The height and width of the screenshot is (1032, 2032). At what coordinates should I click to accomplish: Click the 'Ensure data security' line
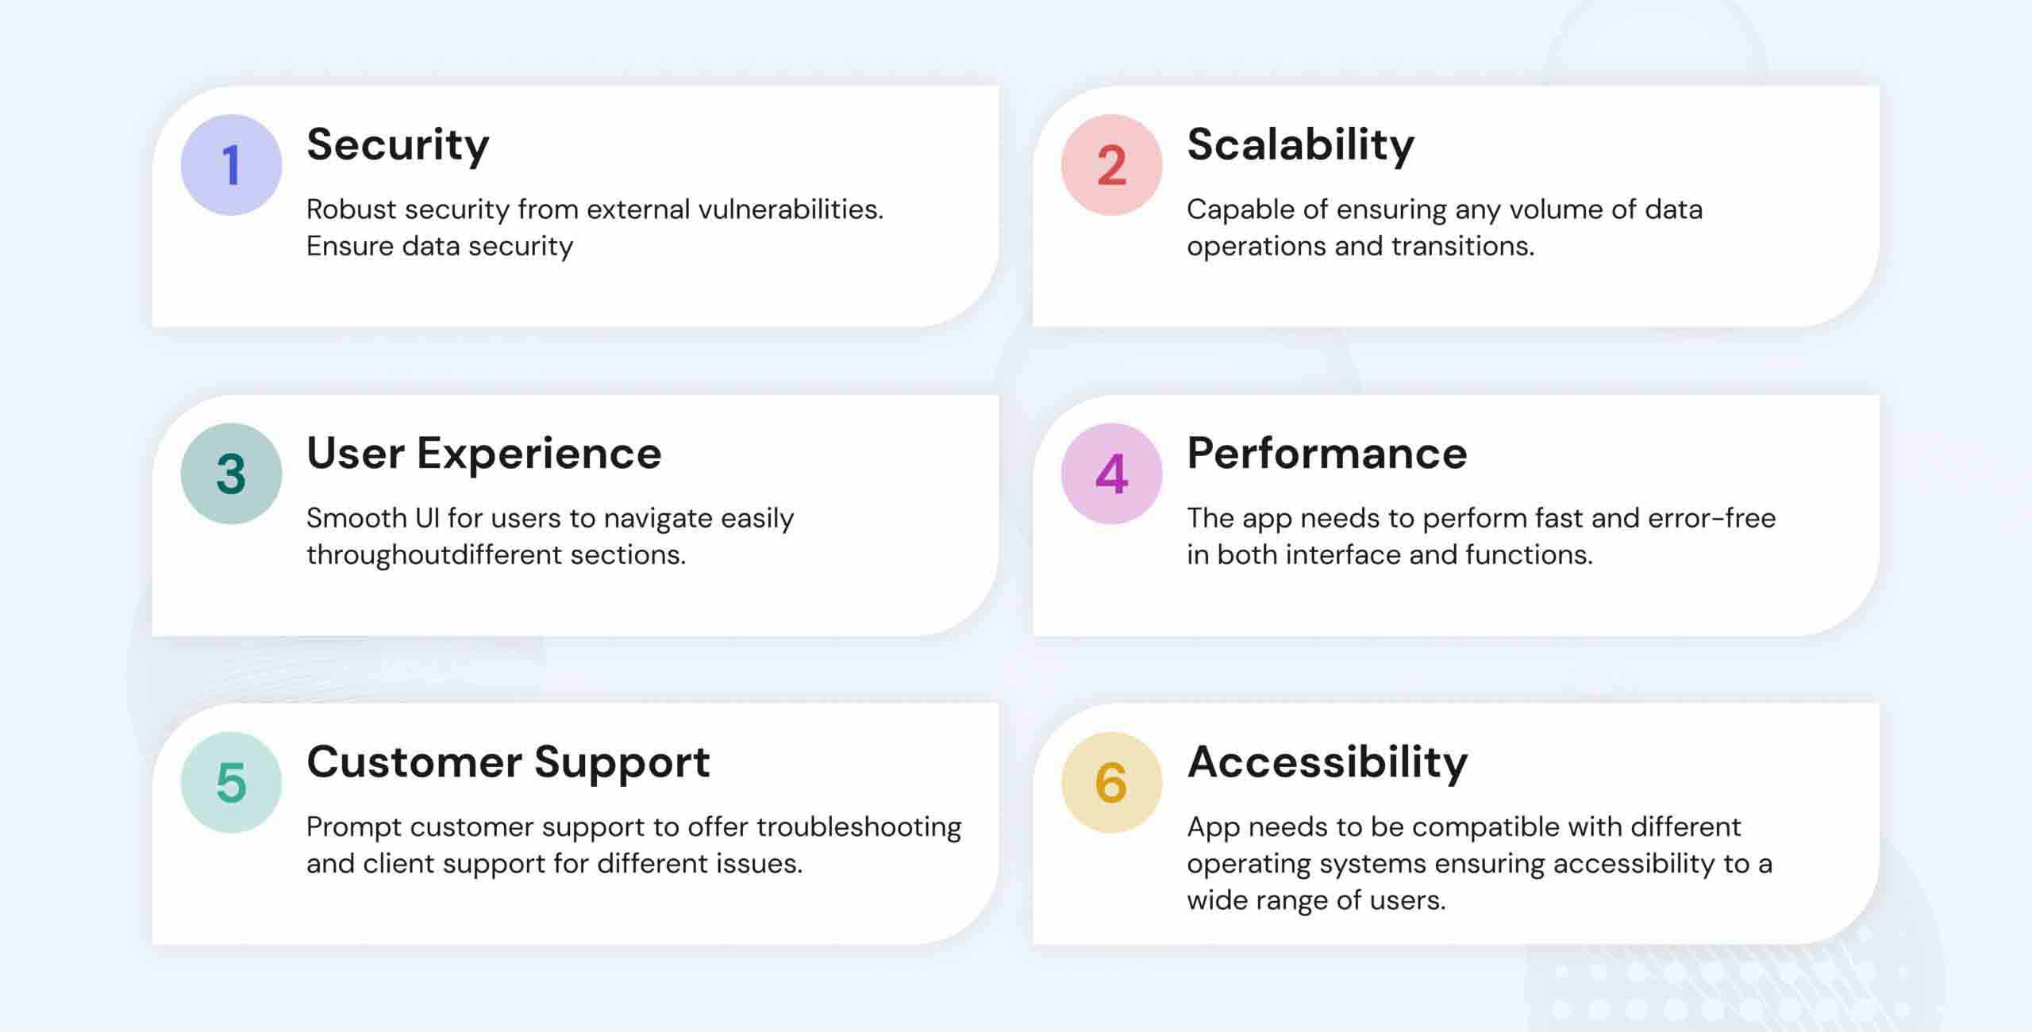(440, 246)
